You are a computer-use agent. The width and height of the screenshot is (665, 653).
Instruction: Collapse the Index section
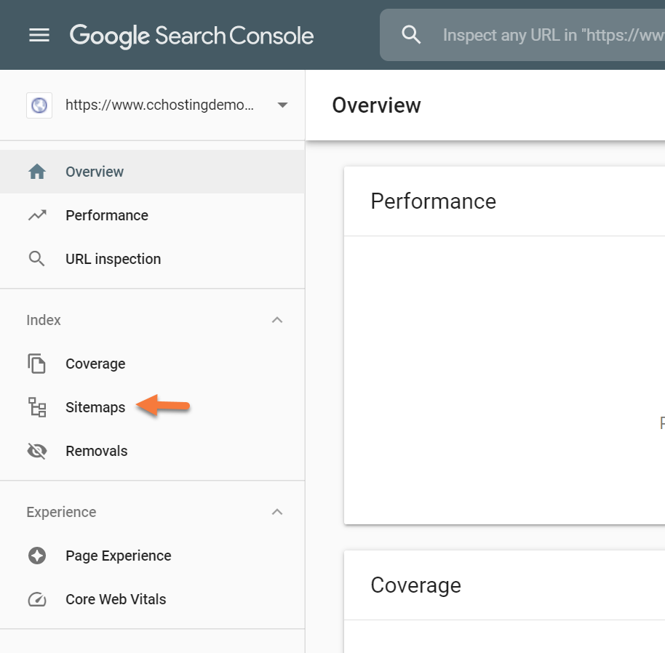(277, 320)
